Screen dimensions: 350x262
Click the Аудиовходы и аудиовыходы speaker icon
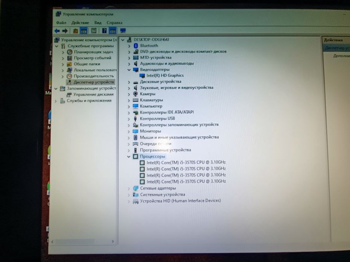click(x=135, y=64)
